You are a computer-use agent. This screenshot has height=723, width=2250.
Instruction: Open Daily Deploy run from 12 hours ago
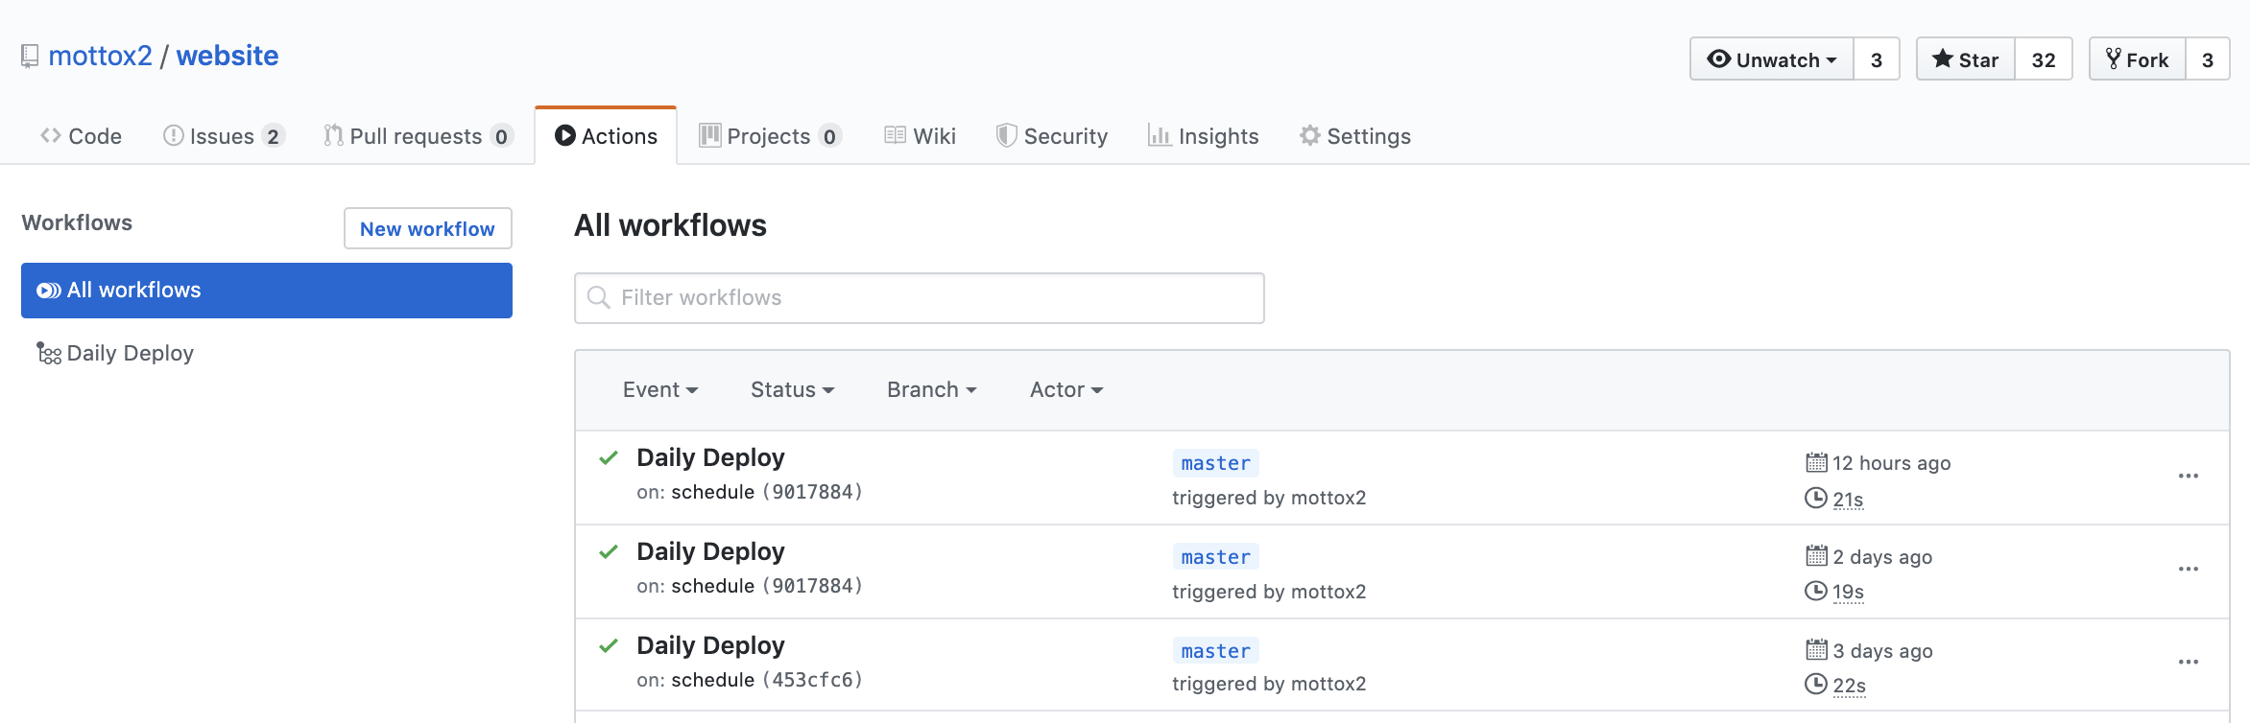pos(710,457)
